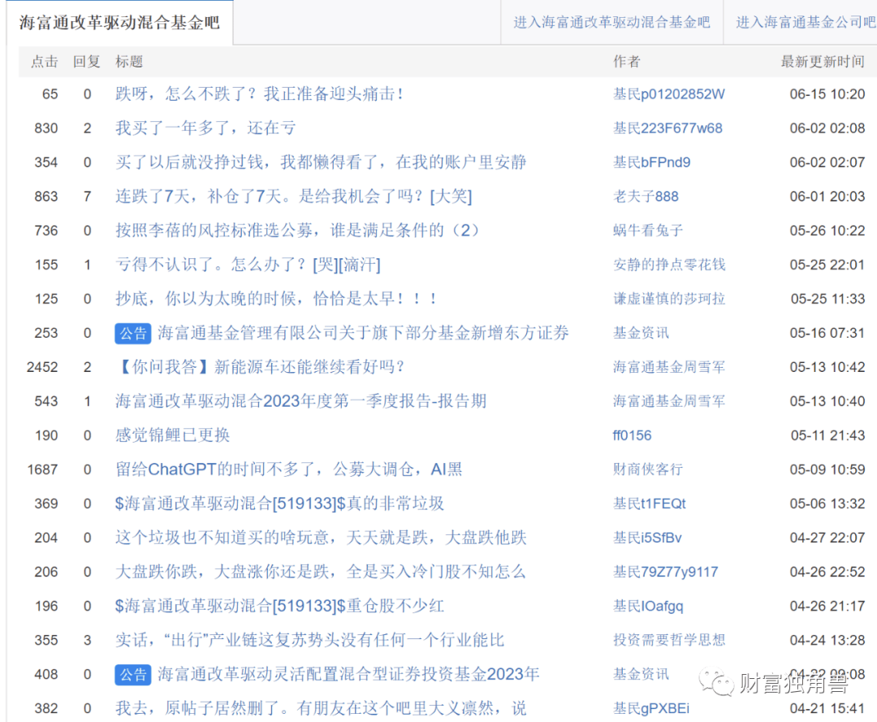Select the timestamp 05-13 10:42

827,367
